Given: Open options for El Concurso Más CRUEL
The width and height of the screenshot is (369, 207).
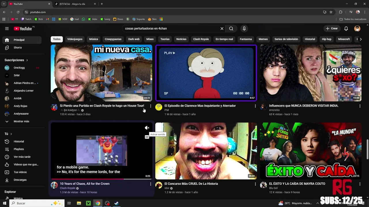Looking at the screenshot, I should (x=255, y=184).
